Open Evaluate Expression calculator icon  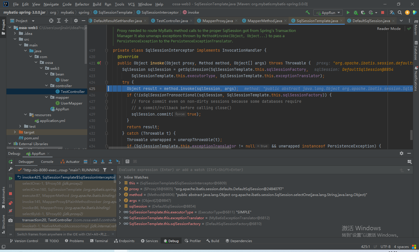pos(127,161)
